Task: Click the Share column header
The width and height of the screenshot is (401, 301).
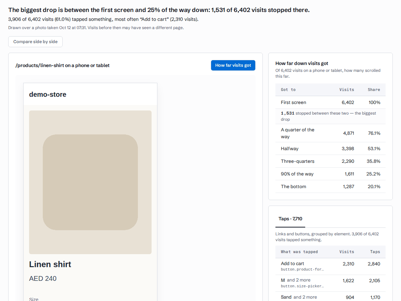Action: click(x=374, y=90)
